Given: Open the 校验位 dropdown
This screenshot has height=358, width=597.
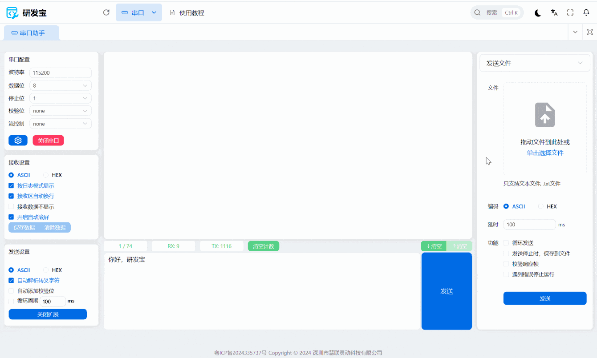Looking at the screenshot, I should (61, 111).
